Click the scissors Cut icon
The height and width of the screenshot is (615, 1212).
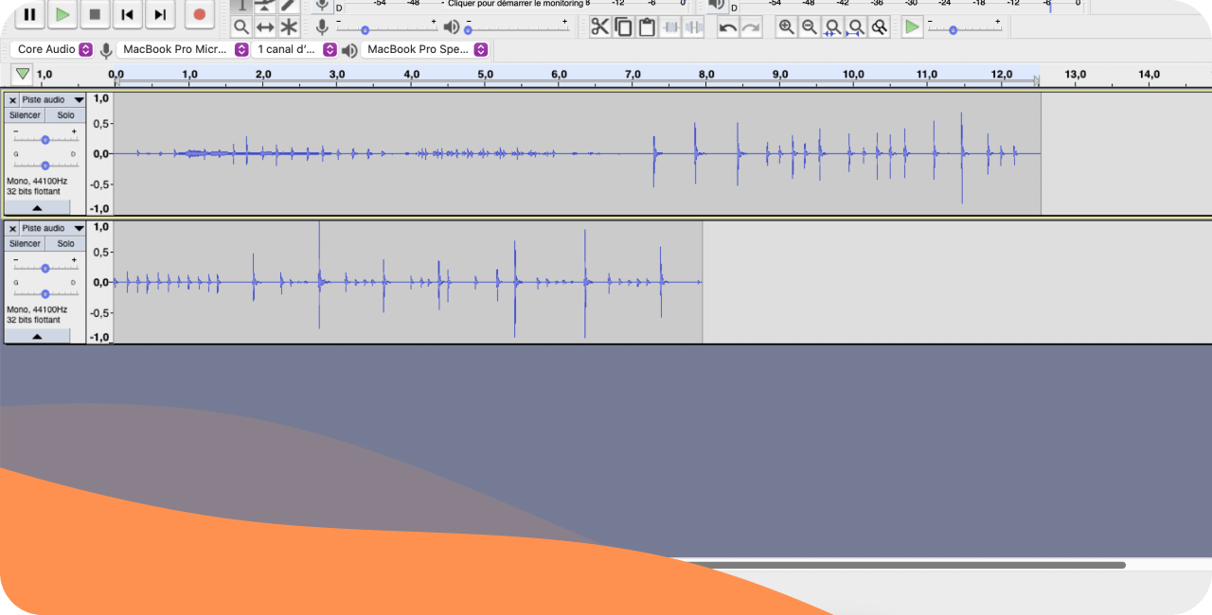599,26
